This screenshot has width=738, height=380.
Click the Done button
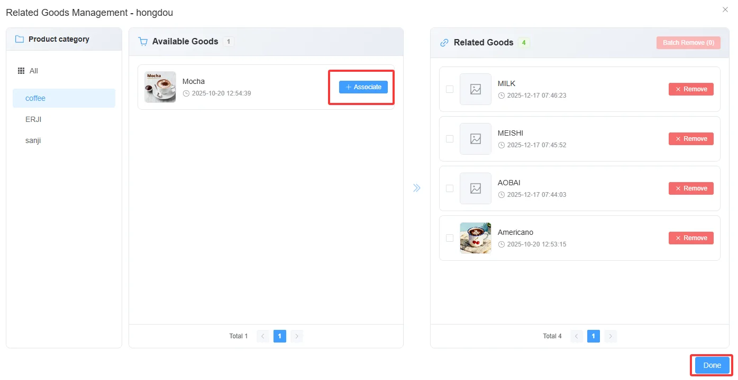(712, 365)
